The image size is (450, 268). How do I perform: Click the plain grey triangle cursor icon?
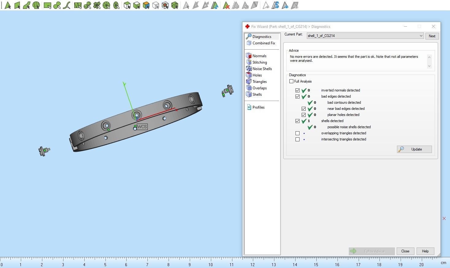(x=186, y=5)
